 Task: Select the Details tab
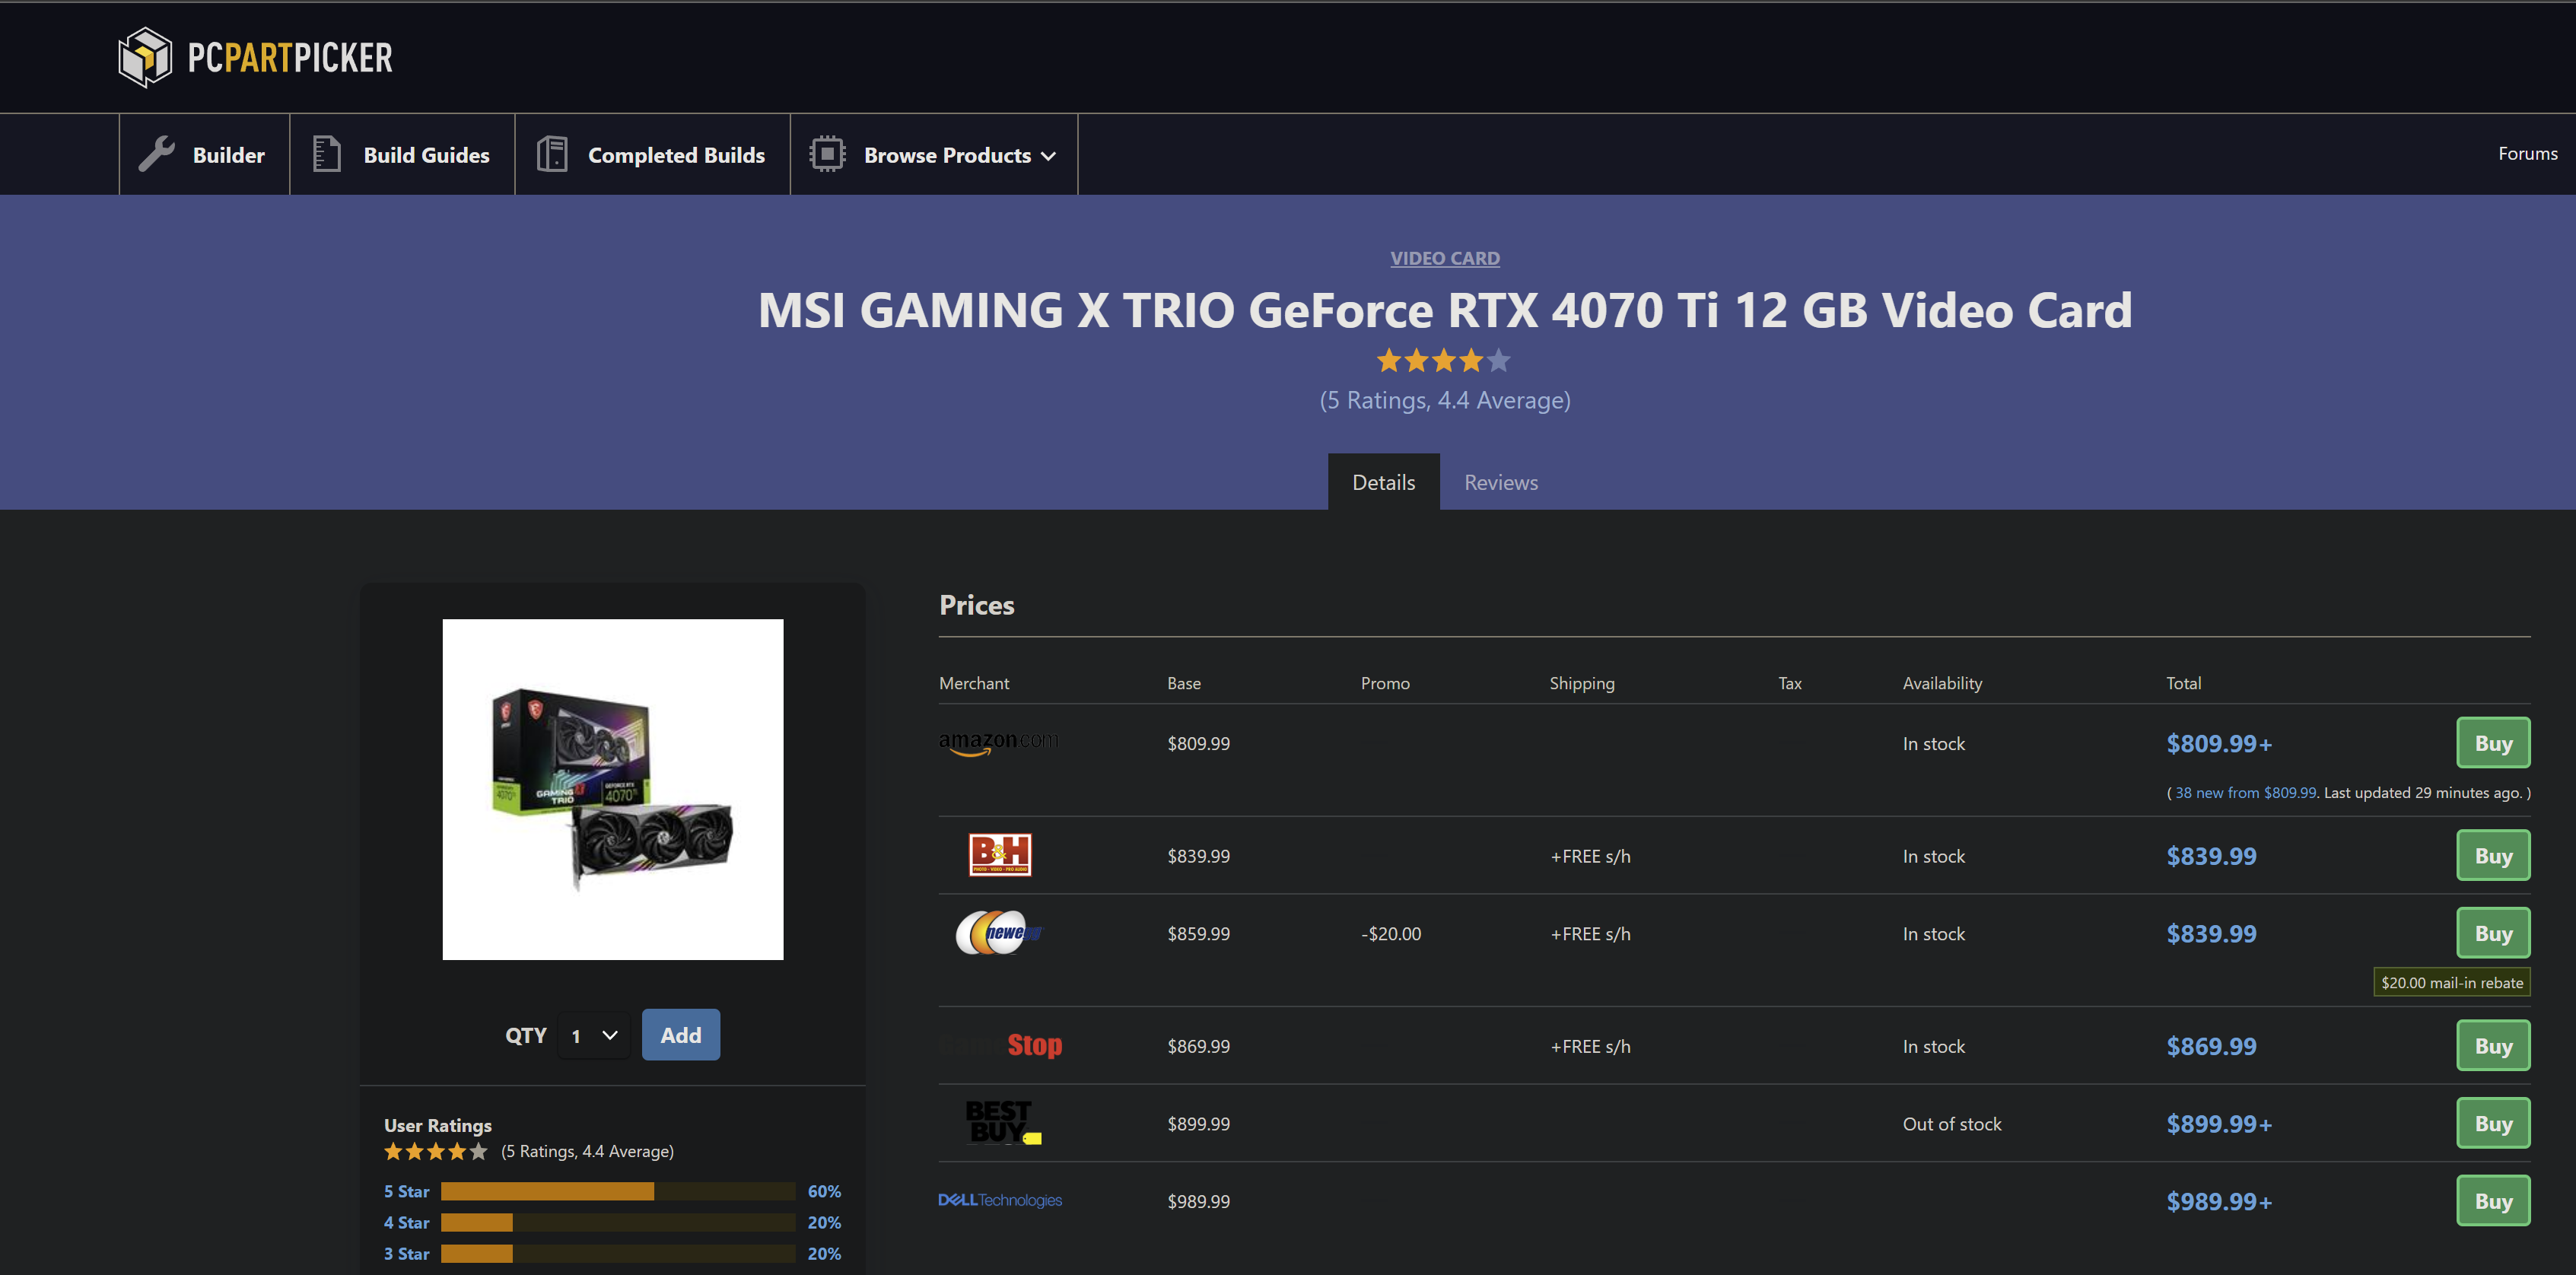point(1383,482)
